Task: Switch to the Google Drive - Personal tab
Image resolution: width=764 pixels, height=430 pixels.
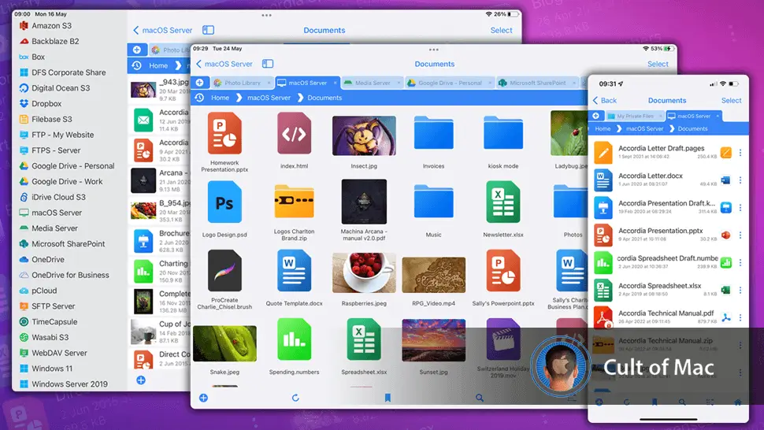Action: pos(449,83)
